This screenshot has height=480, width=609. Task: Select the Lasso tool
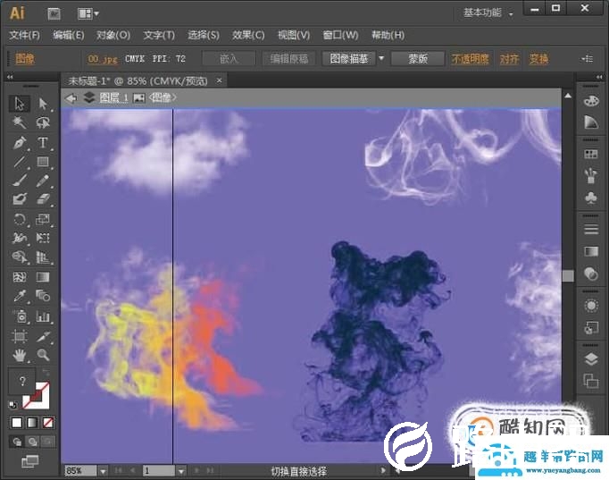(x=43, y=122)
